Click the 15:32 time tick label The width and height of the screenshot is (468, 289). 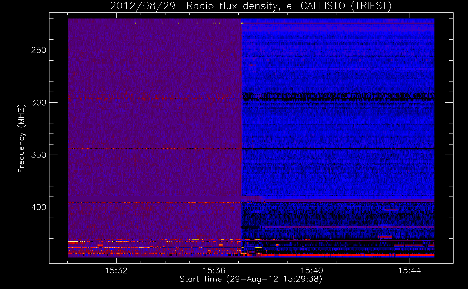[116, 271]
